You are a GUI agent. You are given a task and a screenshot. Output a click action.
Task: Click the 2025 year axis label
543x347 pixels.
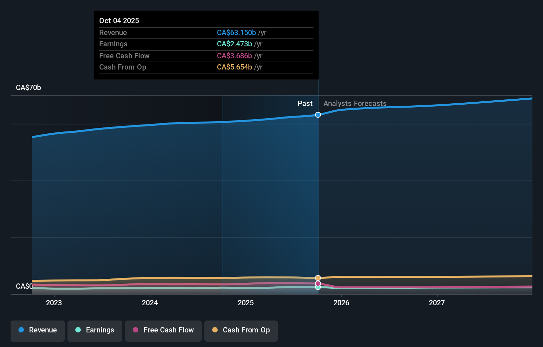(x=246, y=302)
